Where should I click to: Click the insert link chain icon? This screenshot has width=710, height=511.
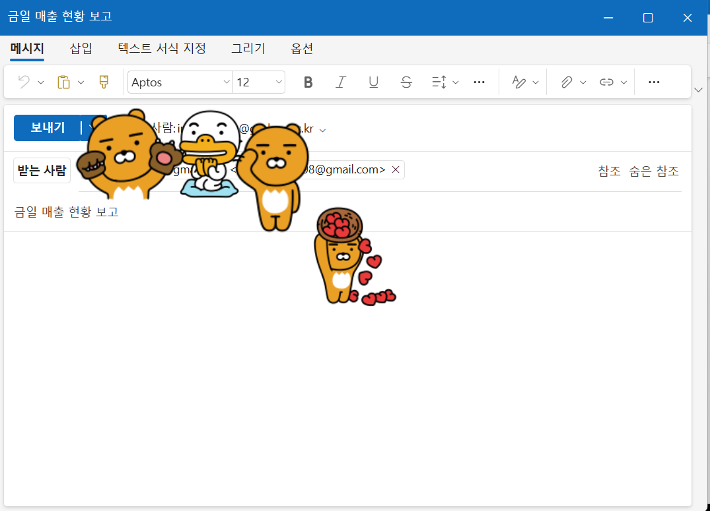click(606, 82)
